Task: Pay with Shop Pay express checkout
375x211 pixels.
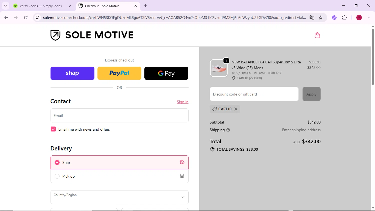Action: [72, 73]
